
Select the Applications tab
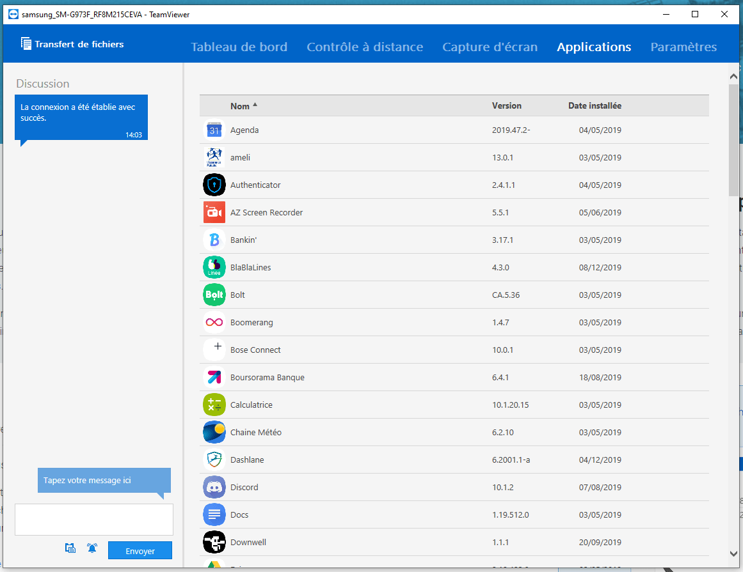594,47
